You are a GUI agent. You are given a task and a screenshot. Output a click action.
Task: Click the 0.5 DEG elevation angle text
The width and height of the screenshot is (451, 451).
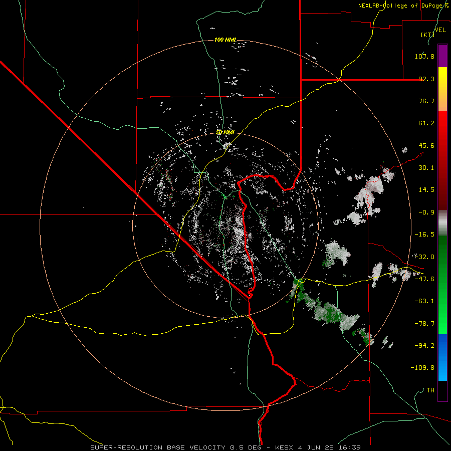pos(246,447)
